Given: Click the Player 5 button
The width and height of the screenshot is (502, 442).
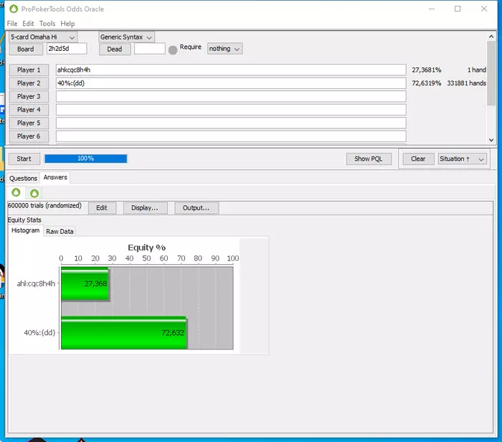Looking at the screenshot, I should click(29, 123).
